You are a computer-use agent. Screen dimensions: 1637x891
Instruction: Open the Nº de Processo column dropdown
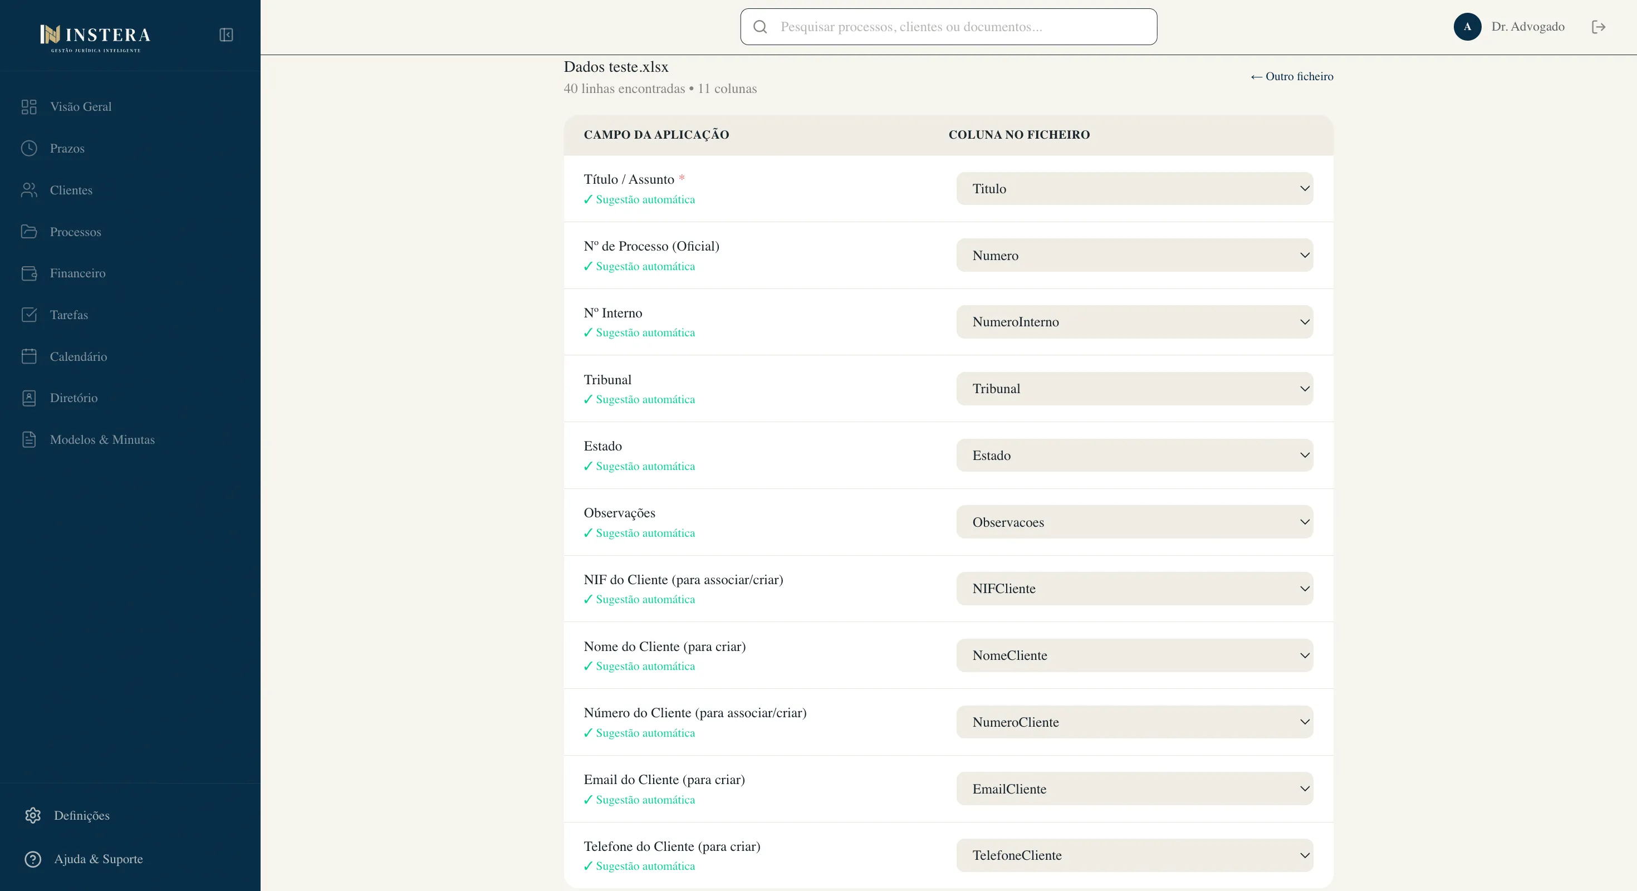[1134, 256]
